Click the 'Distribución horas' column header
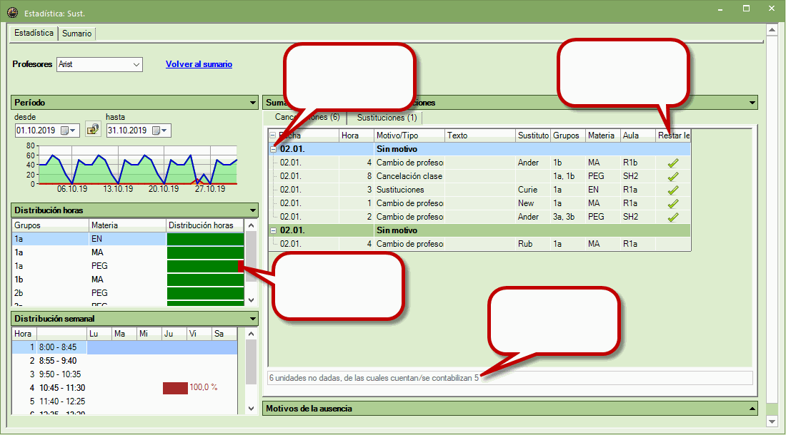The image size is (786, 435). 205,225
